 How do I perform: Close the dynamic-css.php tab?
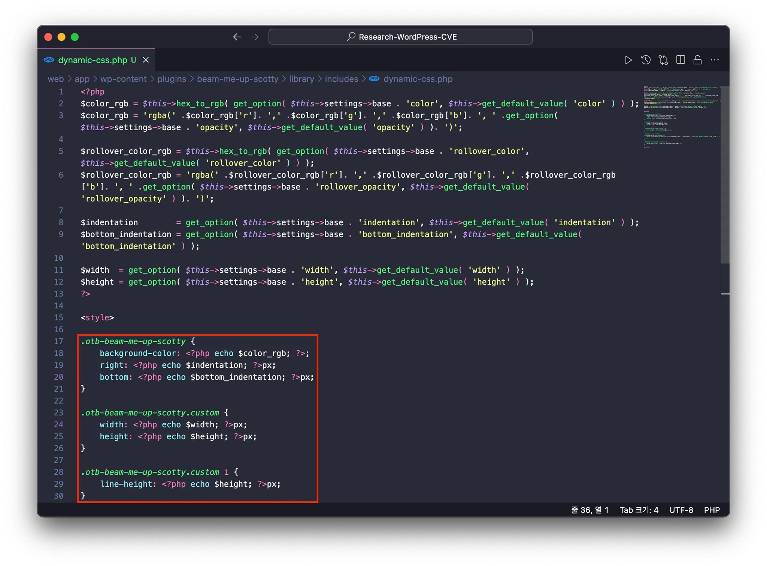(146, 60)
